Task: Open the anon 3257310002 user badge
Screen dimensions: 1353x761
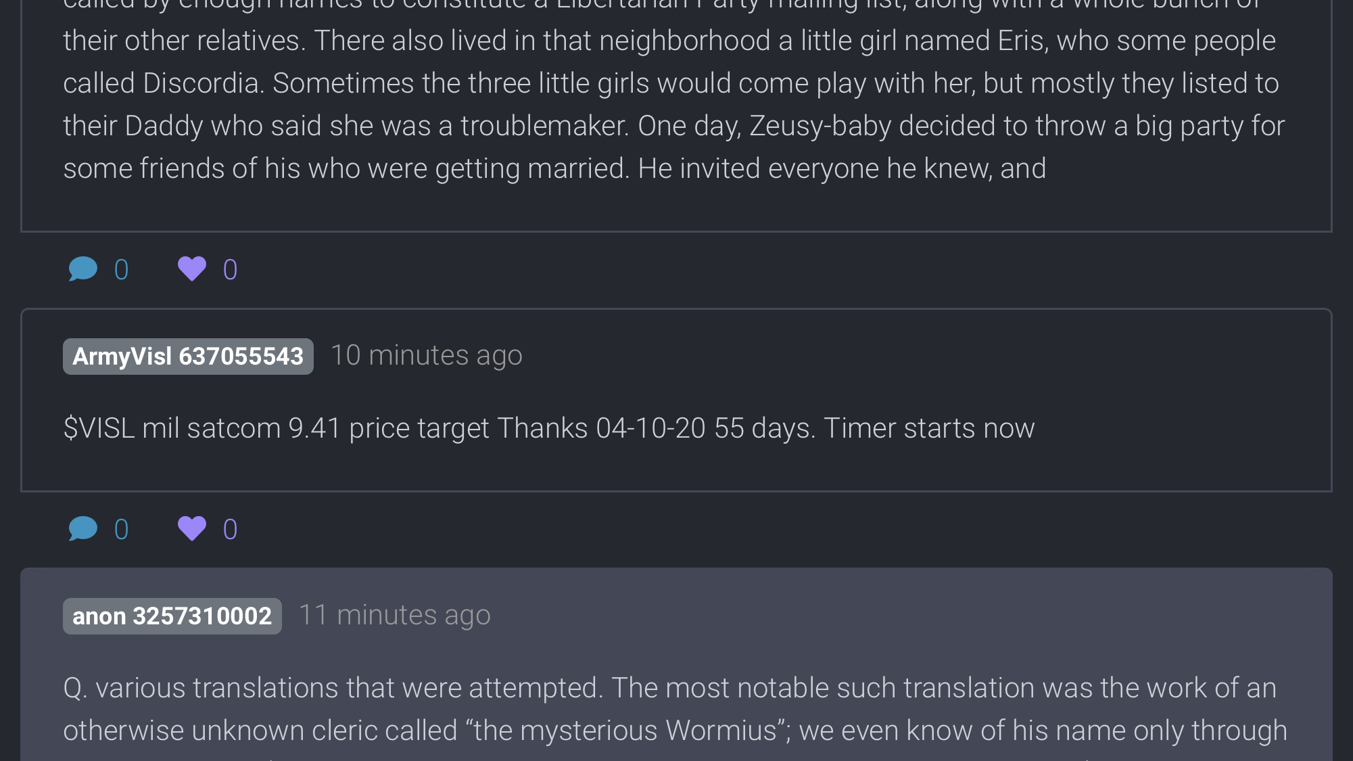Action: click(x=172, y=616)
